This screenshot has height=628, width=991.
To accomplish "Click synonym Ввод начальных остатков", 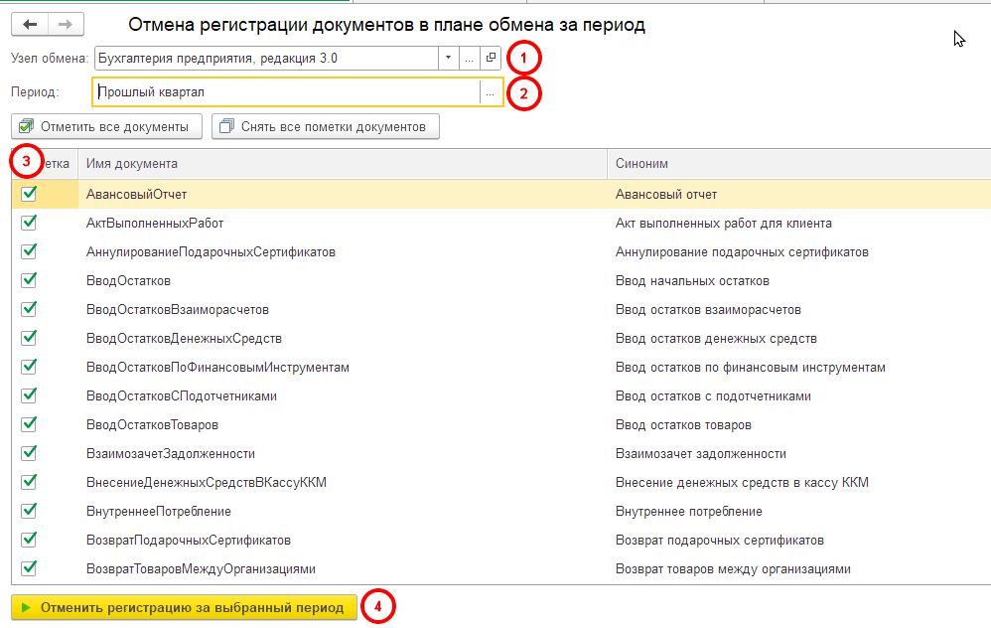I will [x=692, y=281].
